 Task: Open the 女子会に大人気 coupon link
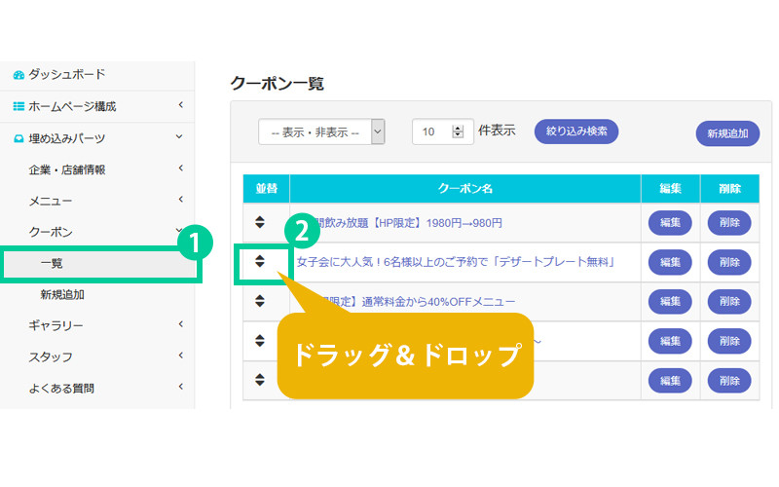point(456,262)
